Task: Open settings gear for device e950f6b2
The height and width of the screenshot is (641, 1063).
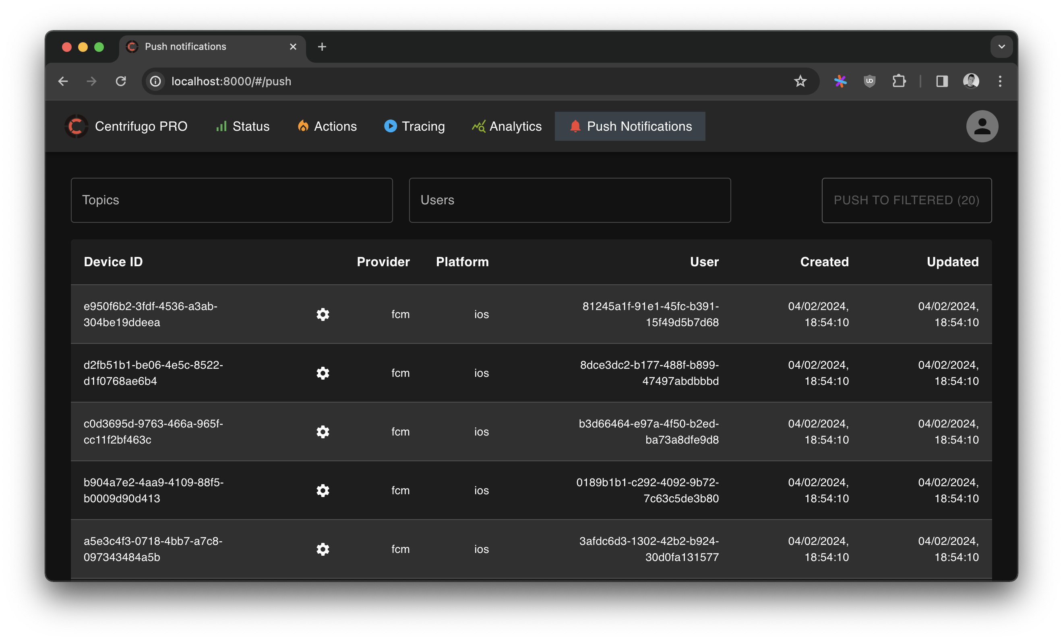Action: (x=323, y=314)
